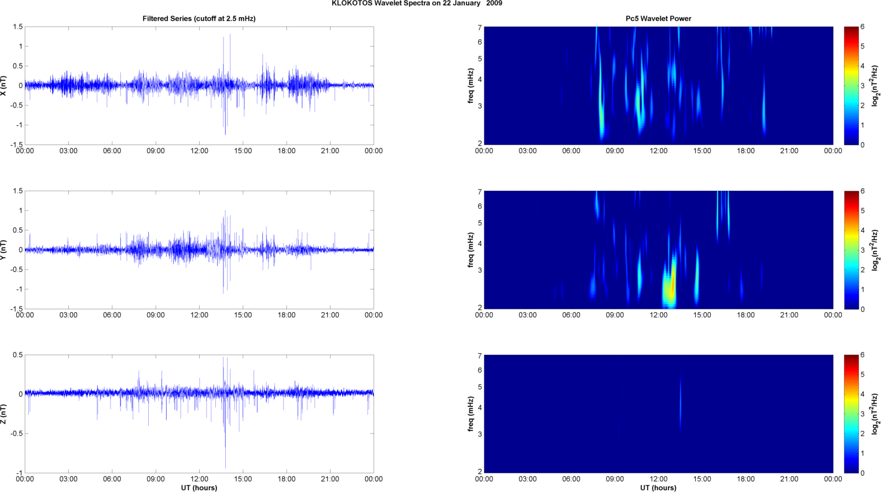This screenshot has width=881, height=492.
Task: Click the '0.5' top tick on the Z plot
Action: tap(18, 355)
